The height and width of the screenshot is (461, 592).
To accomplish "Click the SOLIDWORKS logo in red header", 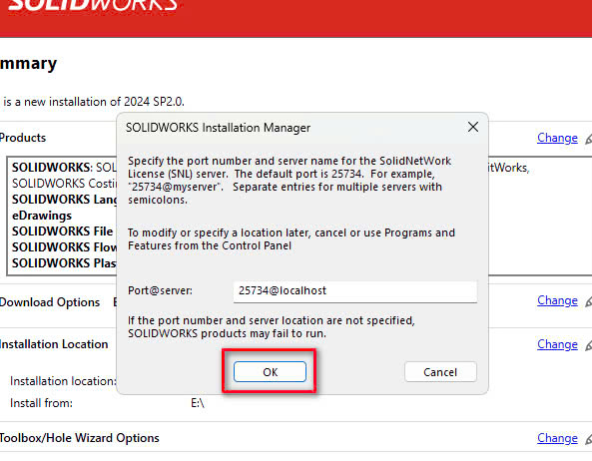I will coord(93,5).
